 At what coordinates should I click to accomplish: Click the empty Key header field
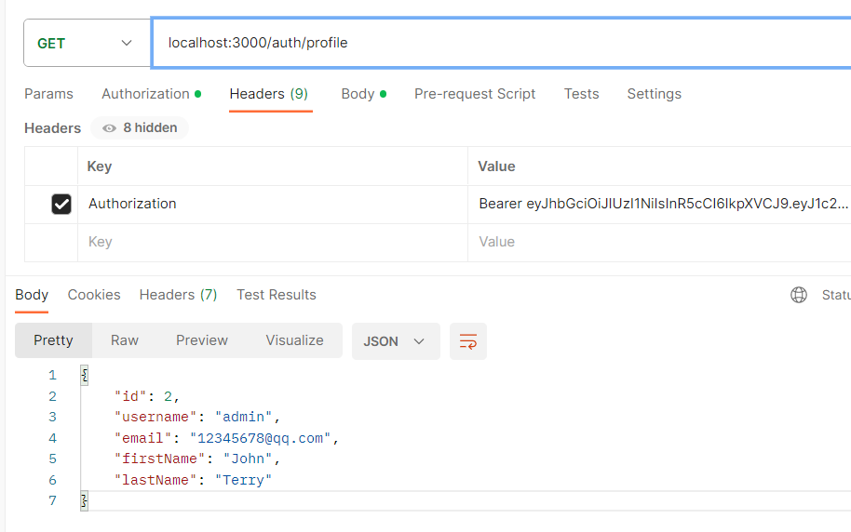point(272,242)
